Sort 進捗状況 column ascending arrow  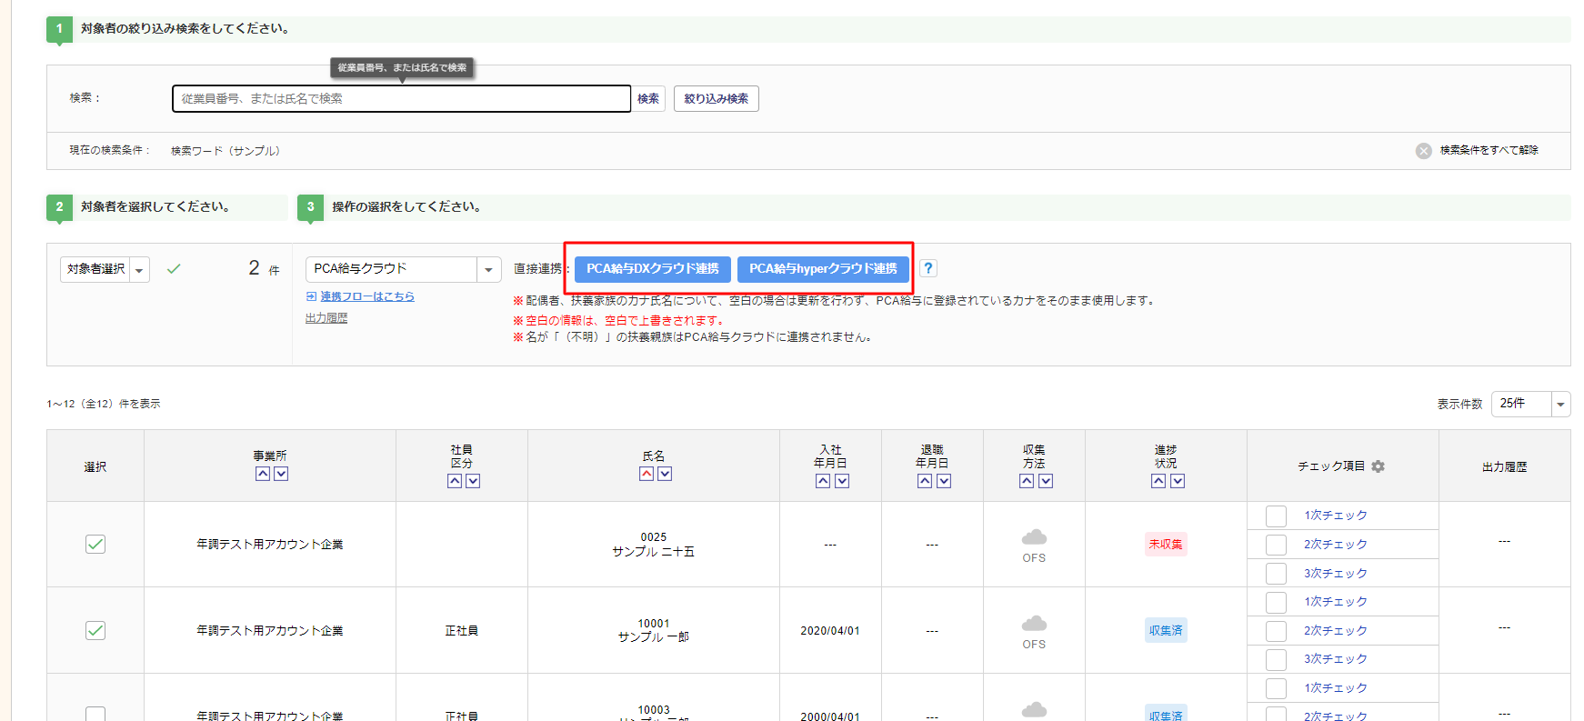[x=1158, y=481]
